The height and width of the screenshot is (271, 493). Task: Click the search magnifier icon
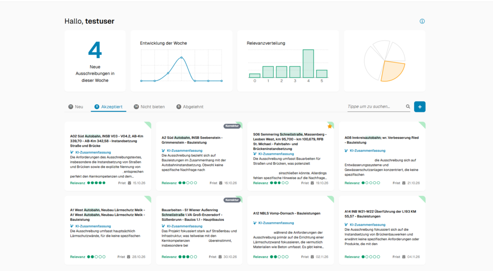[x=408, y=107]
